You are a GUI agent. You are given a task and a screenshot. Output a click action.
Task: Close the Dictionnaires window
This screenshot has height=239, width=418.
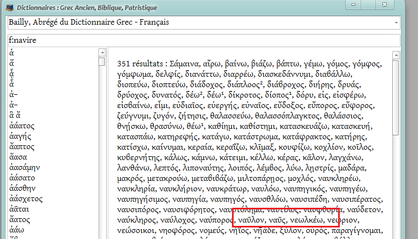[x=385, y=4]
